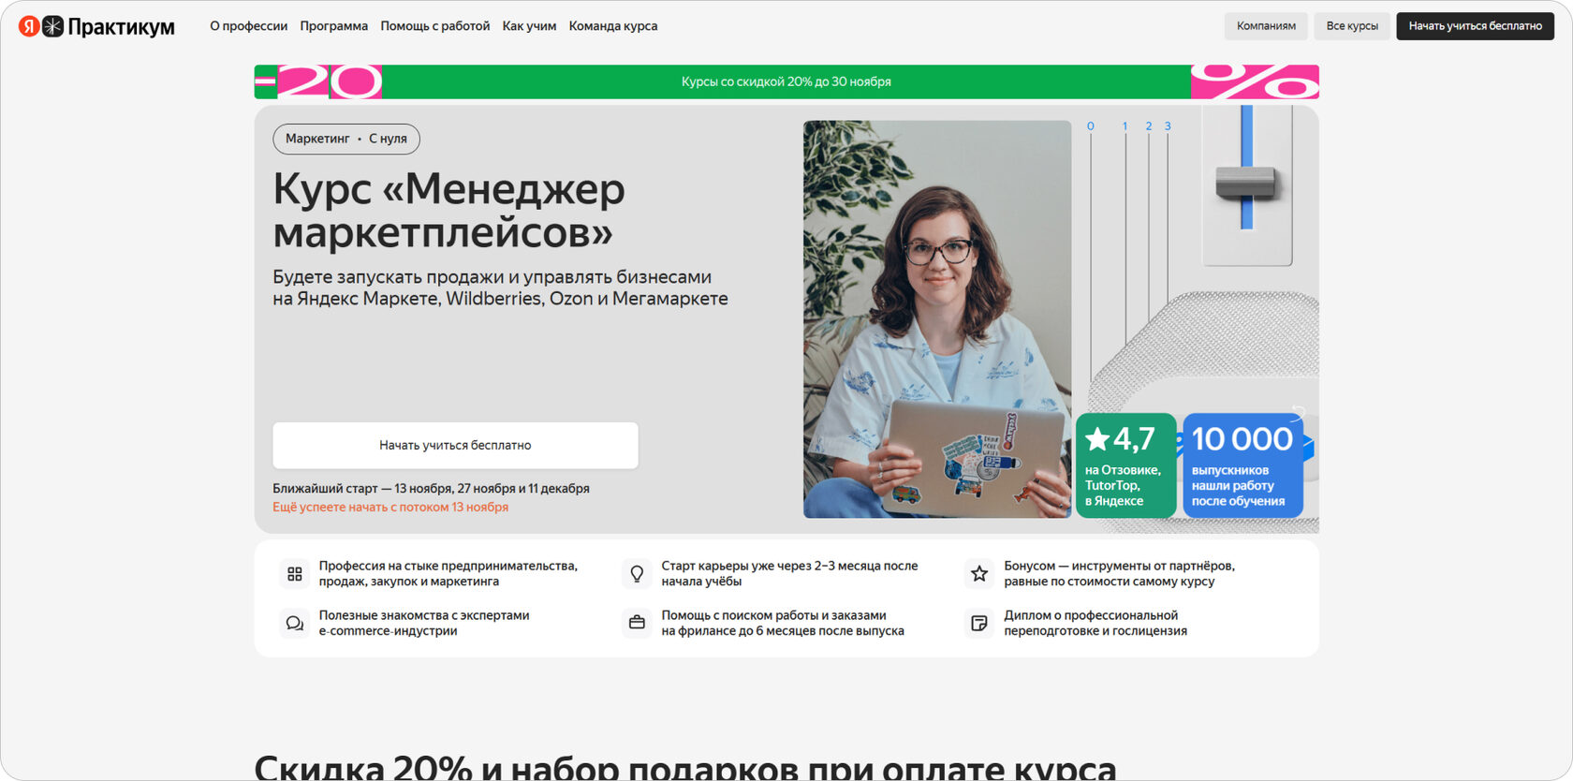The image size is (1573, 781).
Task: Click the four-squares icon beside Профессия на стыке
Action: [x=295, y=574]
